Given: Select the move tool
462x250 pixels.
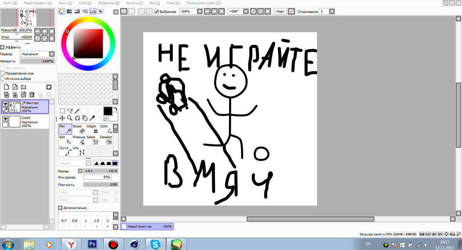Looking at the screenshot, I should 62,118.
